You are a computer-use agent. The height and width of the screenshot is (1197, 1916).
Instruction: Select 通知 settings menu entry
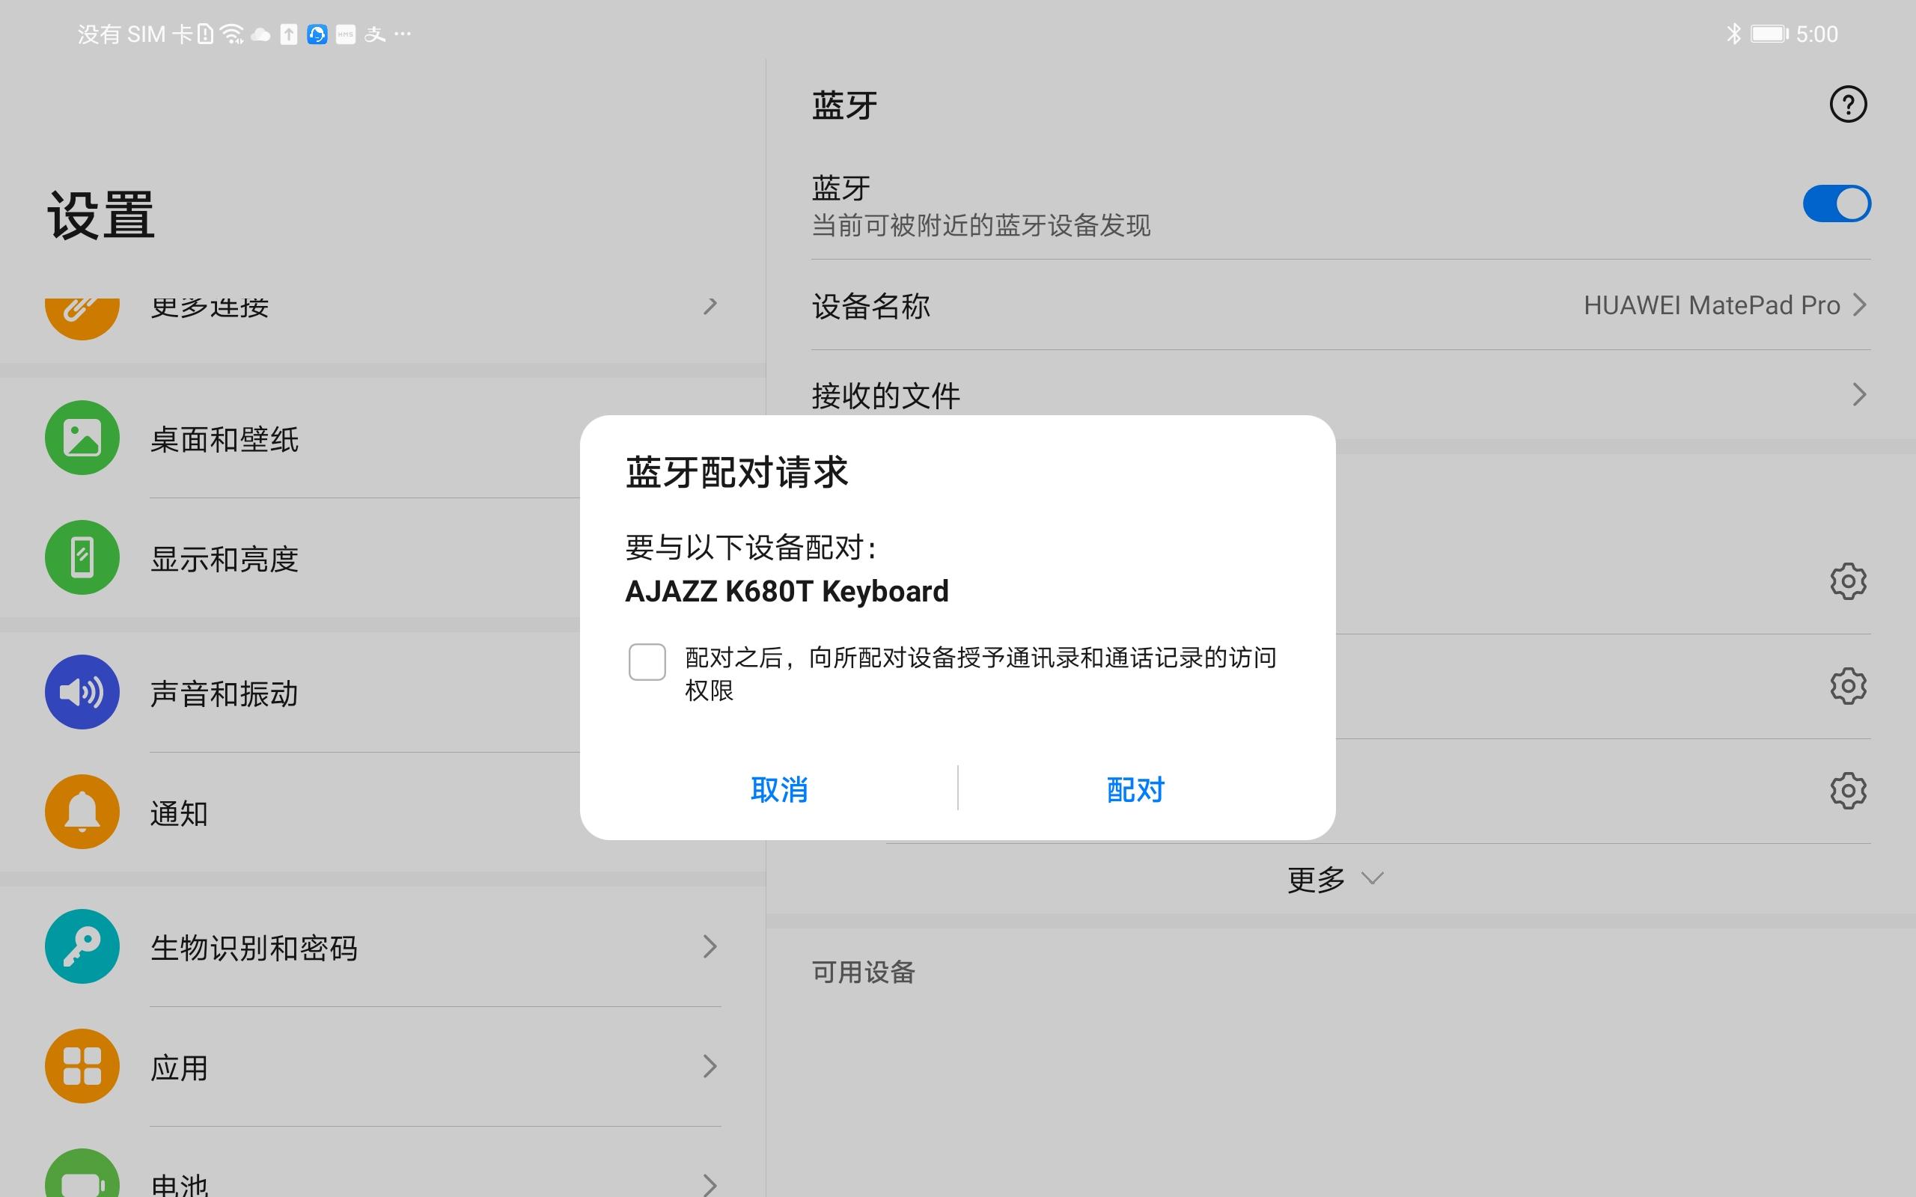(x=382, y=812)
